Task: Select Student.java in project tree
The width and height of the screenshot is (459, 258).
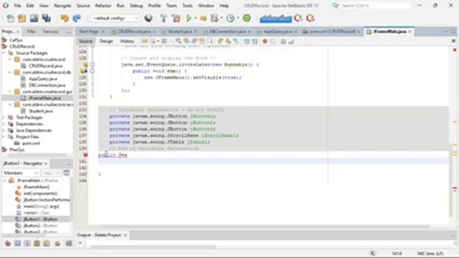Action: click(x=41, y=111)
